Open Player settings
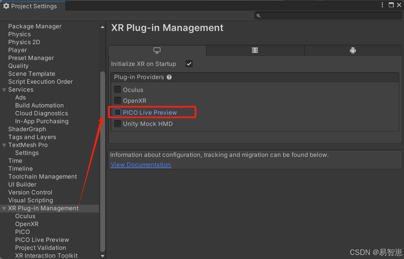This screenshot has height=259, width=404. pyautogui.click(x=17, y=50)
